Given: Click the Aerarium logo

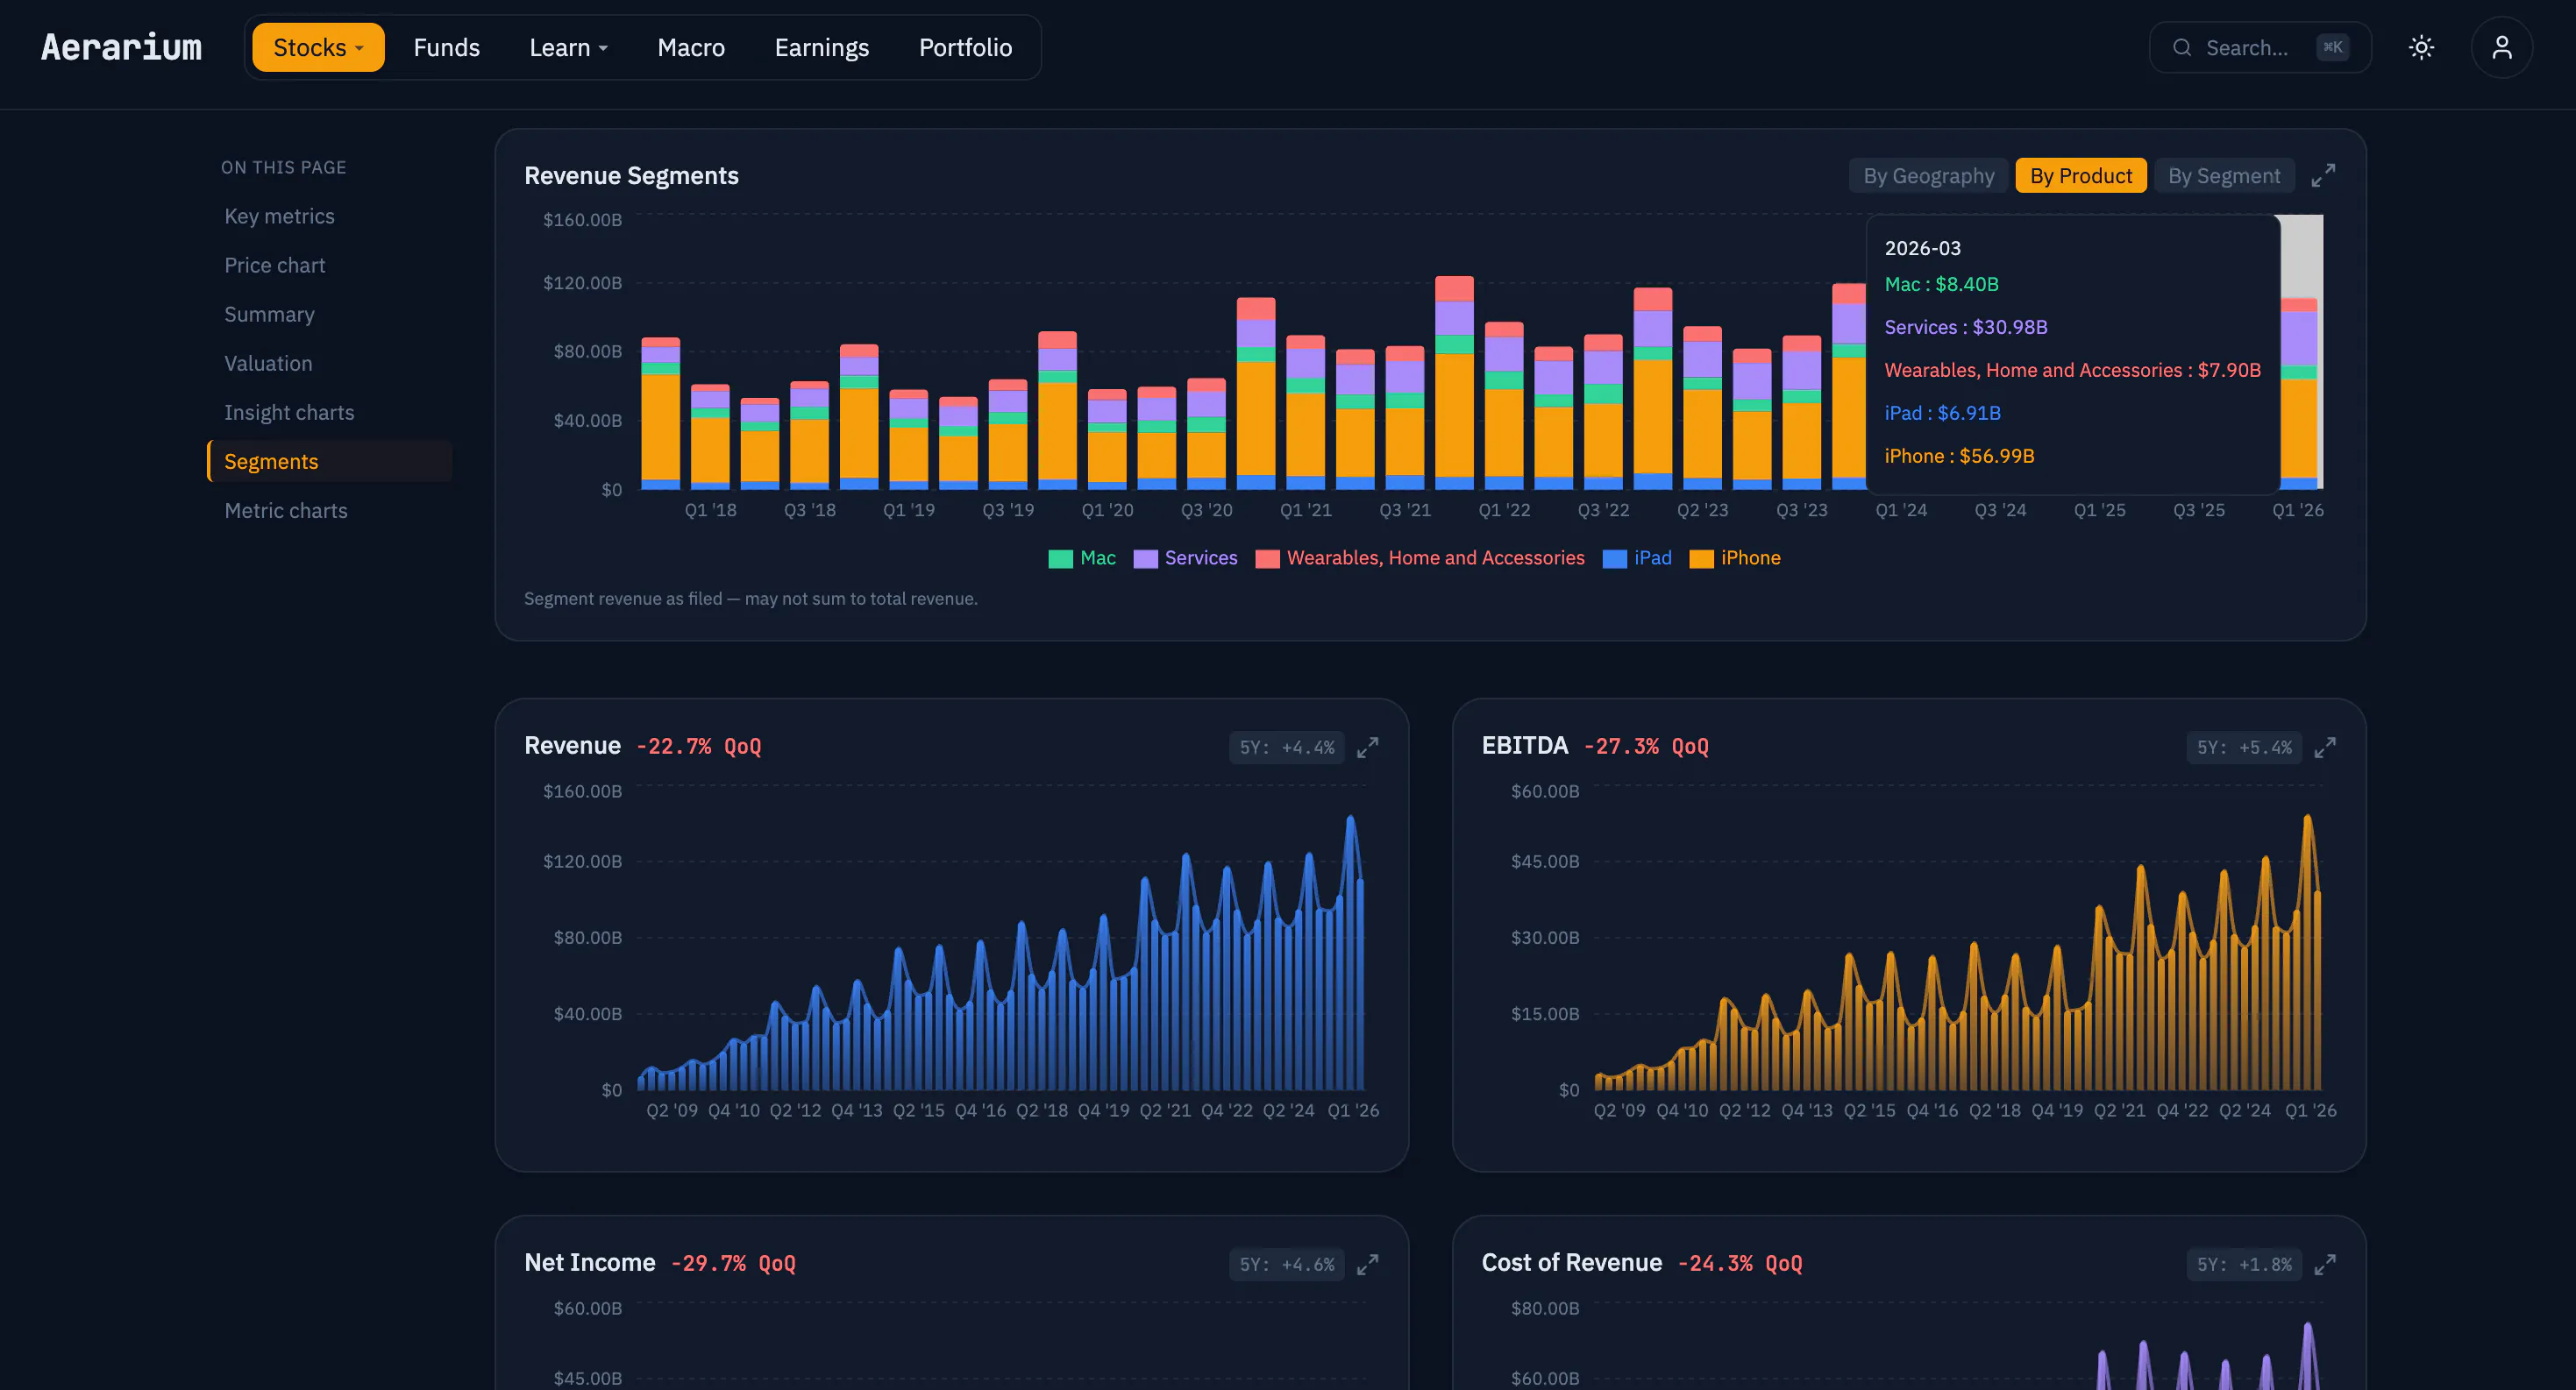Looking at the screenshot, I should (121, 47).
